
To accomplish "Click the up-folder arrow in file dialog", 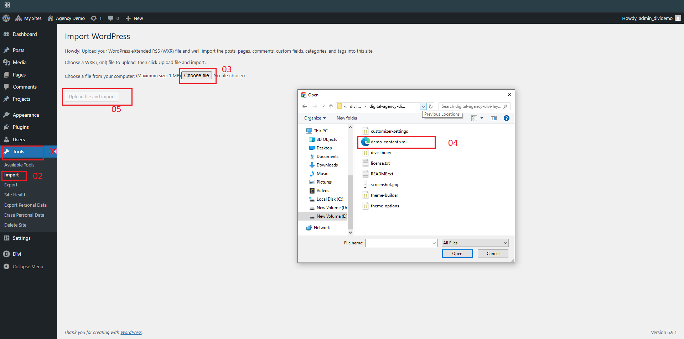I will (x=331, y=106).
